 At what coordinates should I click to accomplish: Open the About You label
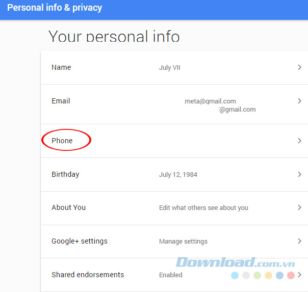tap(68, 207)
